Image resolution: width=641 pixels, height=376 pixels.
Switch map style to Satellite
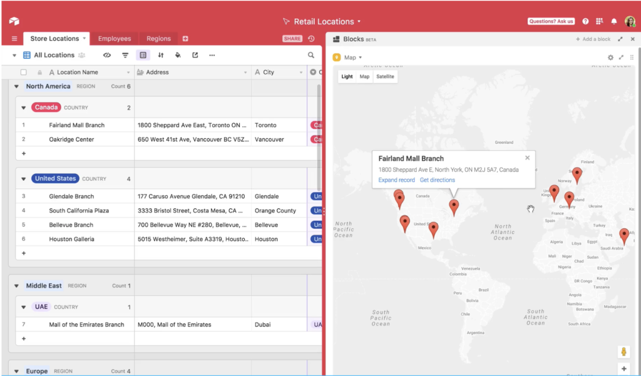[x=385, y=76]
